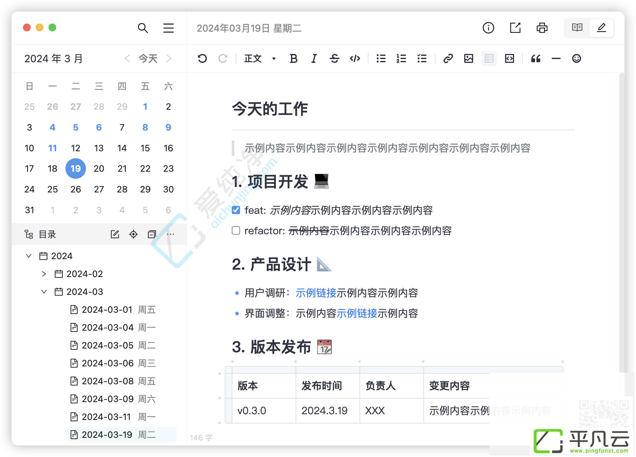Insert a horizontal divider line
Viewport: 636px width, 457px height.
[x=556, y=58]
